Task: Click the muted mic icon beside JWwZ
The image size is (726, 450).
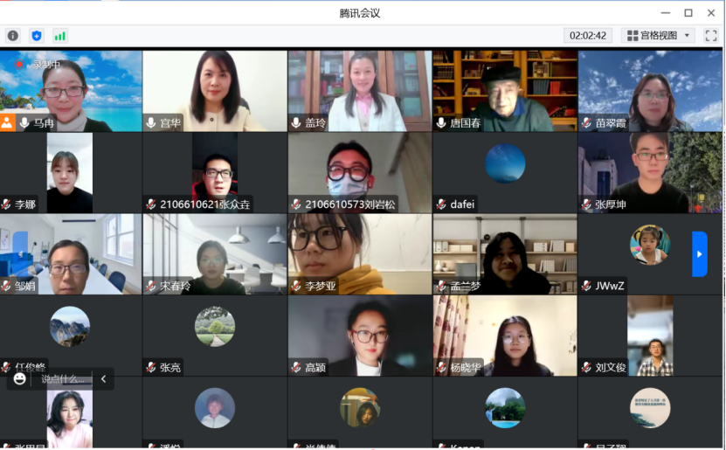Action: (586, 286)
